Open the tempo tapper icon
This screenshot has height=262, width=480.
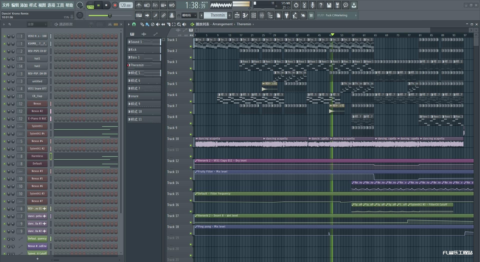295,15
